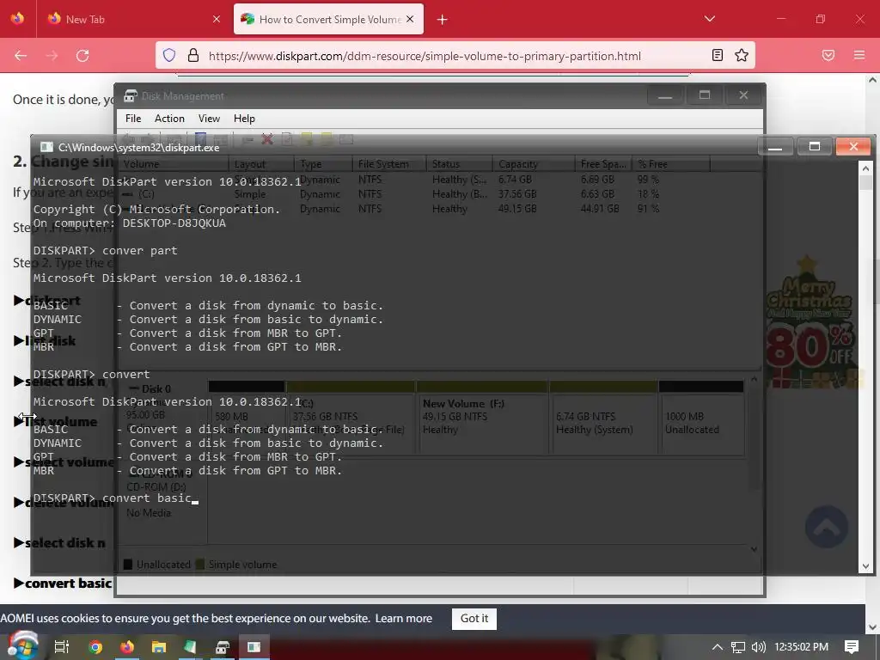Viewport: 880px width, 660px height.
Task: Reload the page in Firefox
Action: [x=82, y=56]
